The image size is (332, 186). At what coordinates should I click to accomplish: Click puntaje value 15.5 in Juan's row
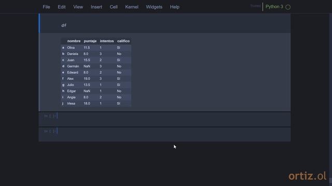click(87, 60)
